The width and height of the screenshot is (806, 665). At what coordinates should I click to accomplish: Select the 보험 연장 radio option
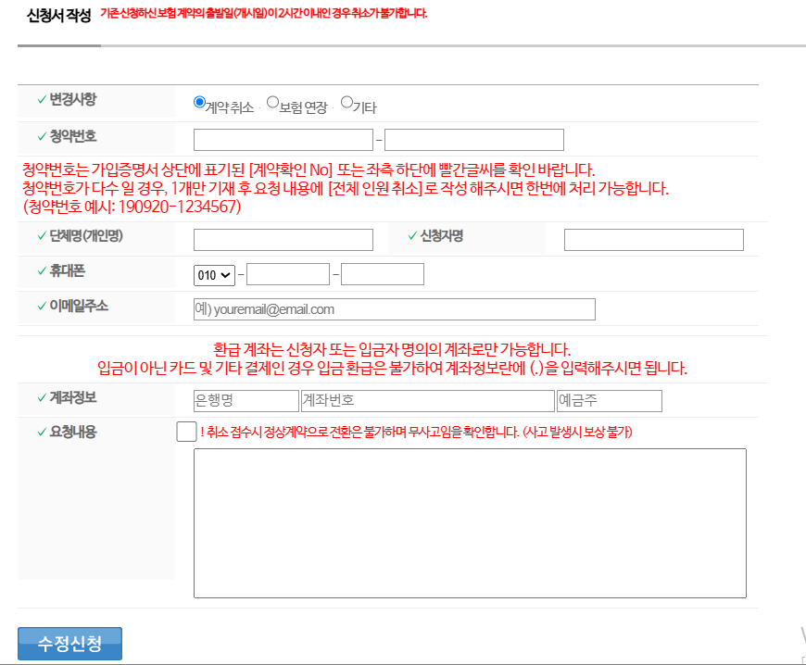[x=273, y=102]
